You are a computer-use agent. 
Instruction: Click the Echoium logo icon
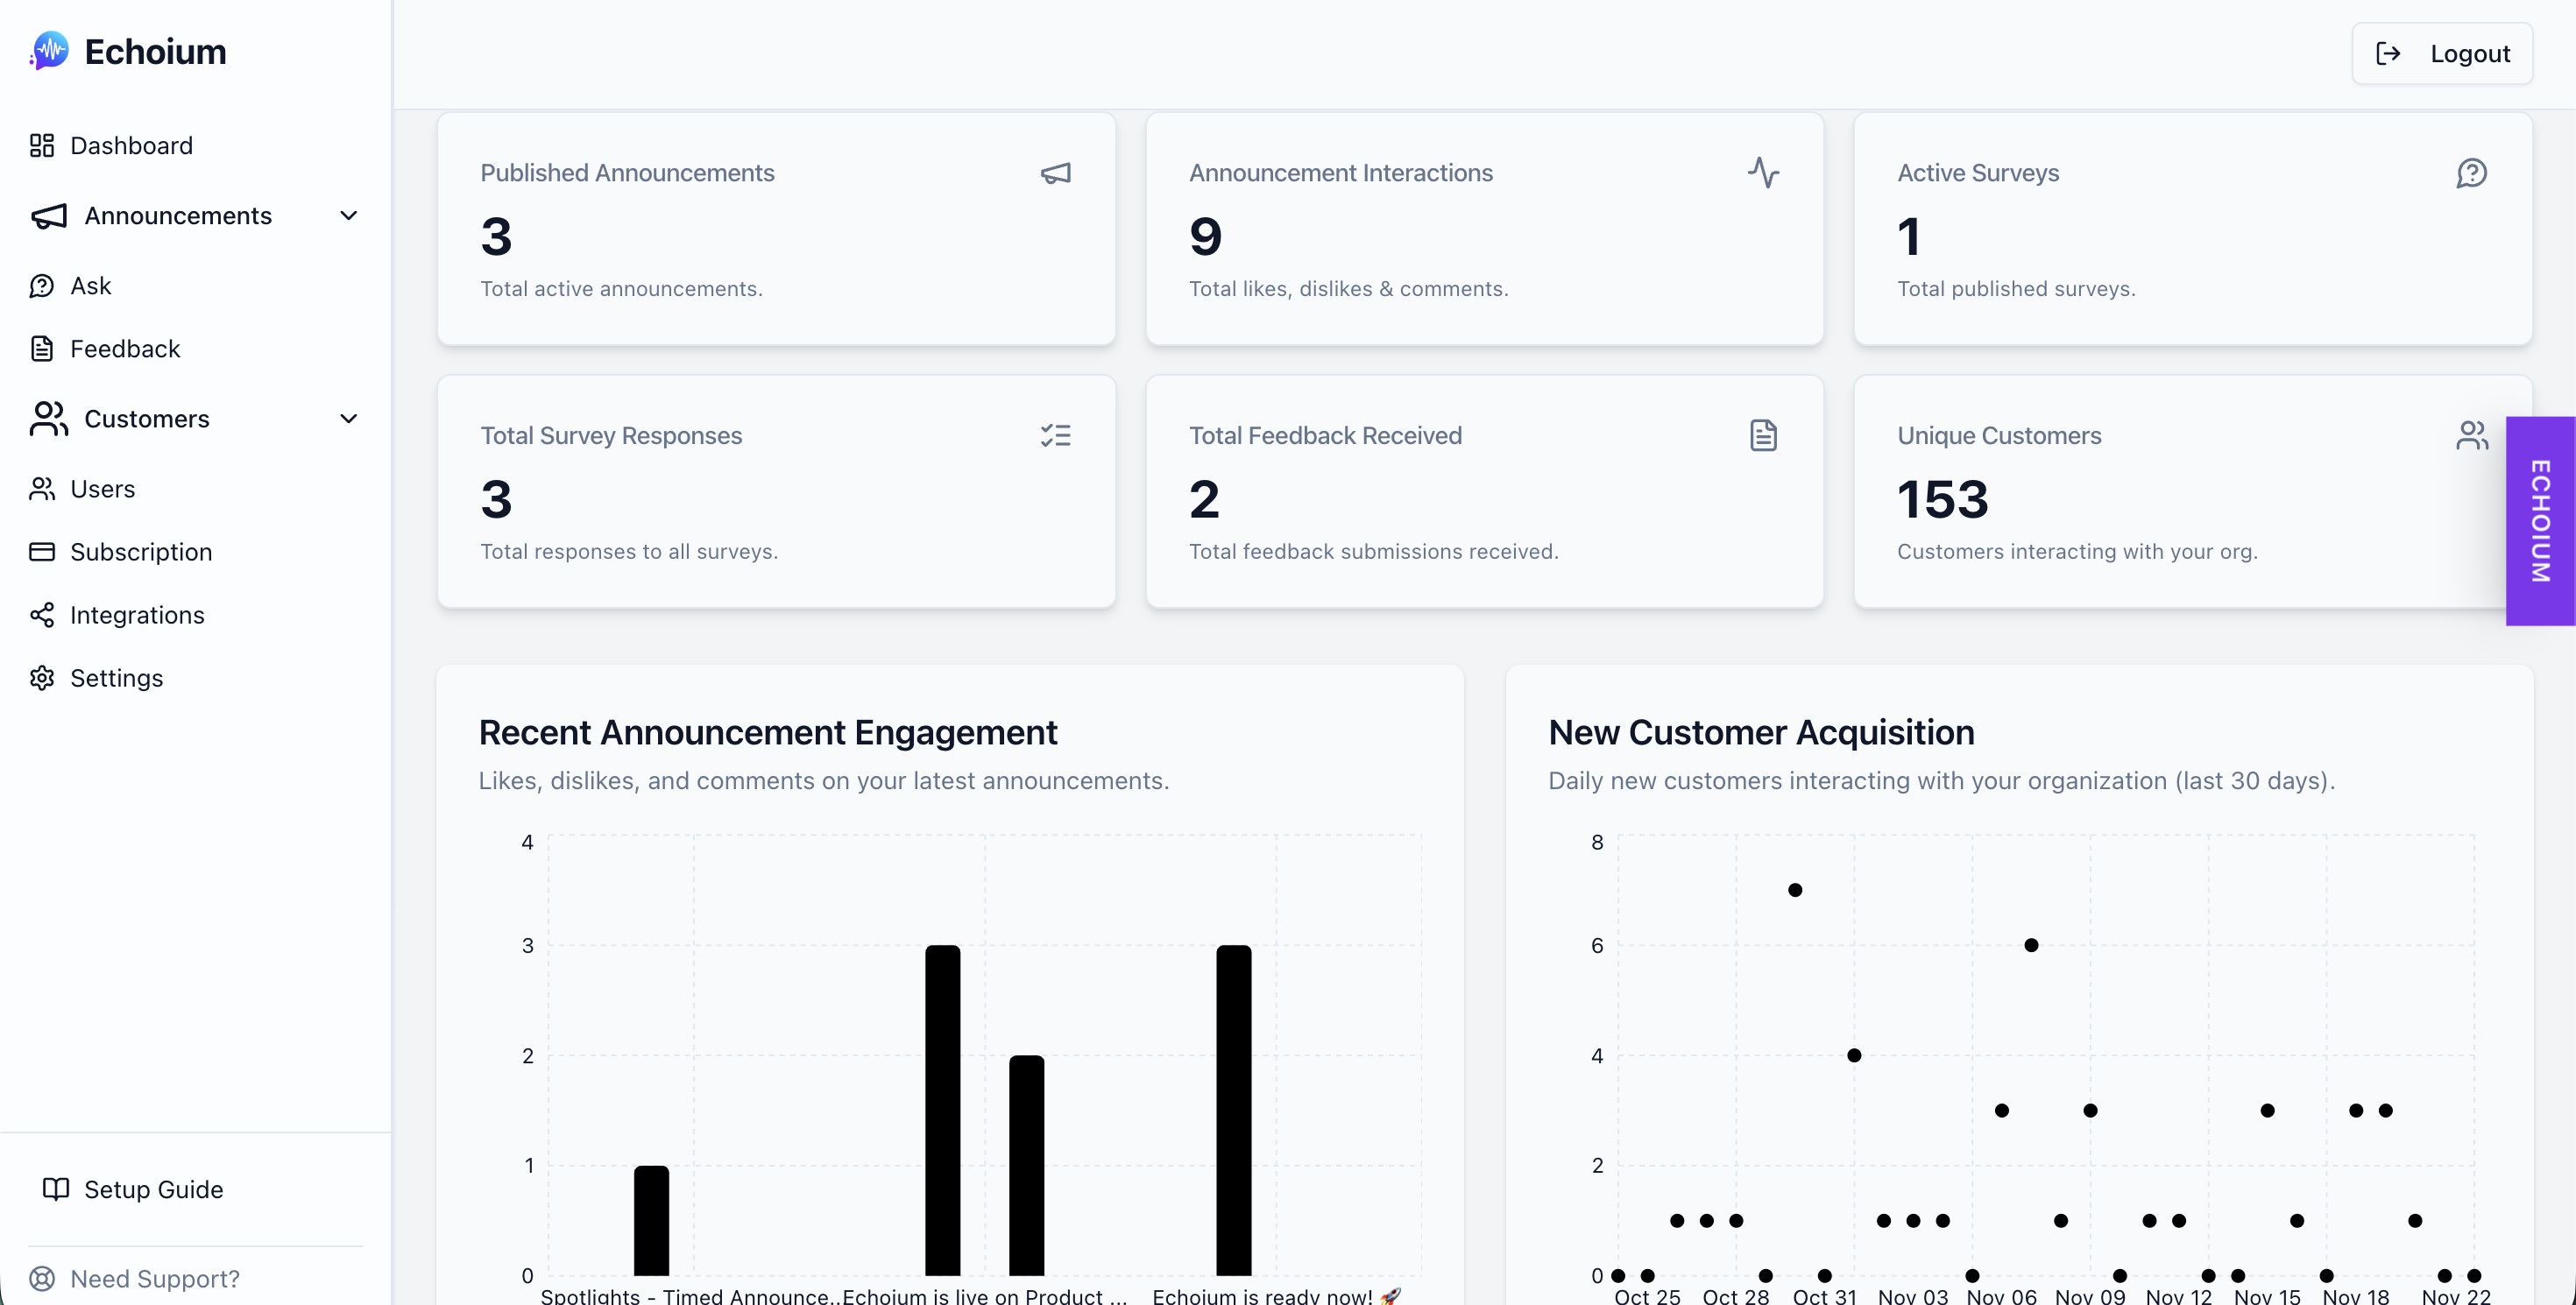coord(50,51)
